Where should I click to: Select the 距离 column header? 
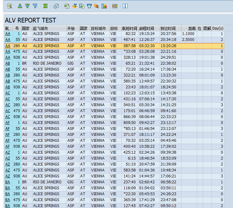(189, 28)
